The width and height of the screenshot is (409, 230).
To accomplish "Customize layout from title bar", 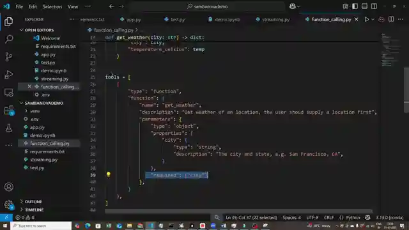I will (345, 6).
